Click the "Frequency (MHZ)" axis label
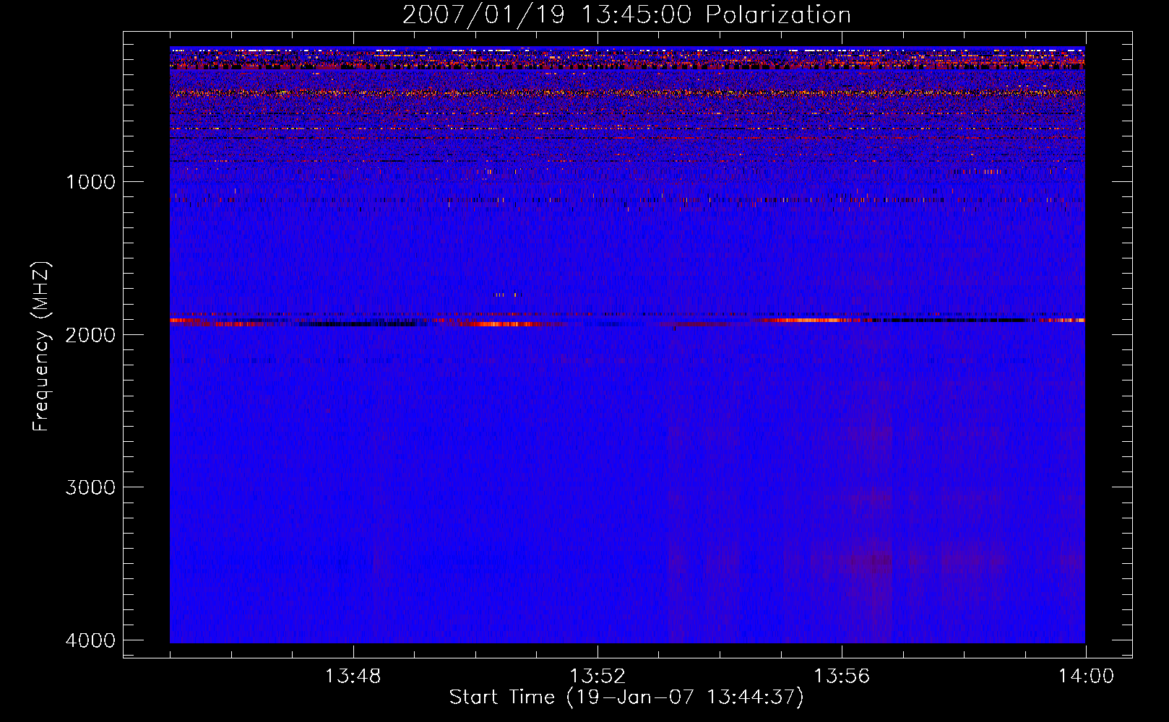 (x=41, y=347)
